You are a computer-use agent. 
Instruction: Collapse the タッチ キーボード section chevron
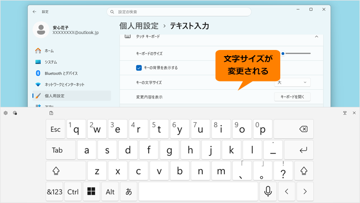(x=317, y=37)
